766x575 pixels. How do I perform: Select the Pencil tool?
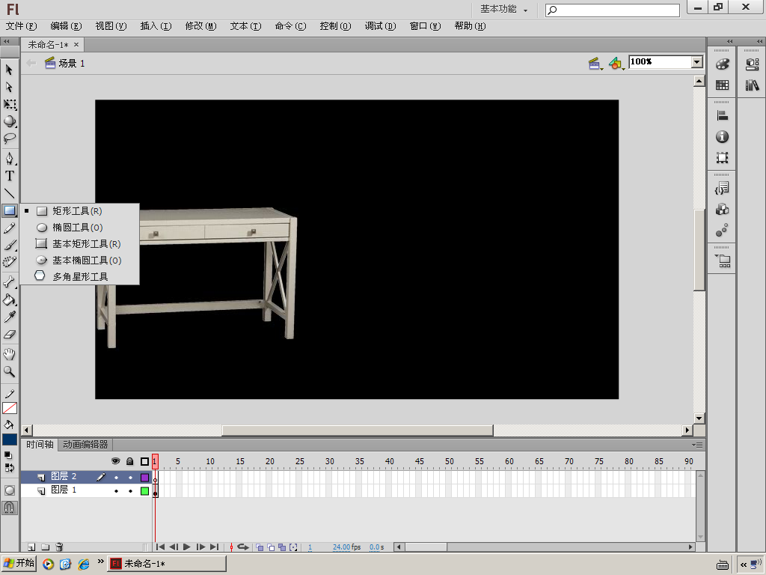pyautogui.click(x=9, y=228)
